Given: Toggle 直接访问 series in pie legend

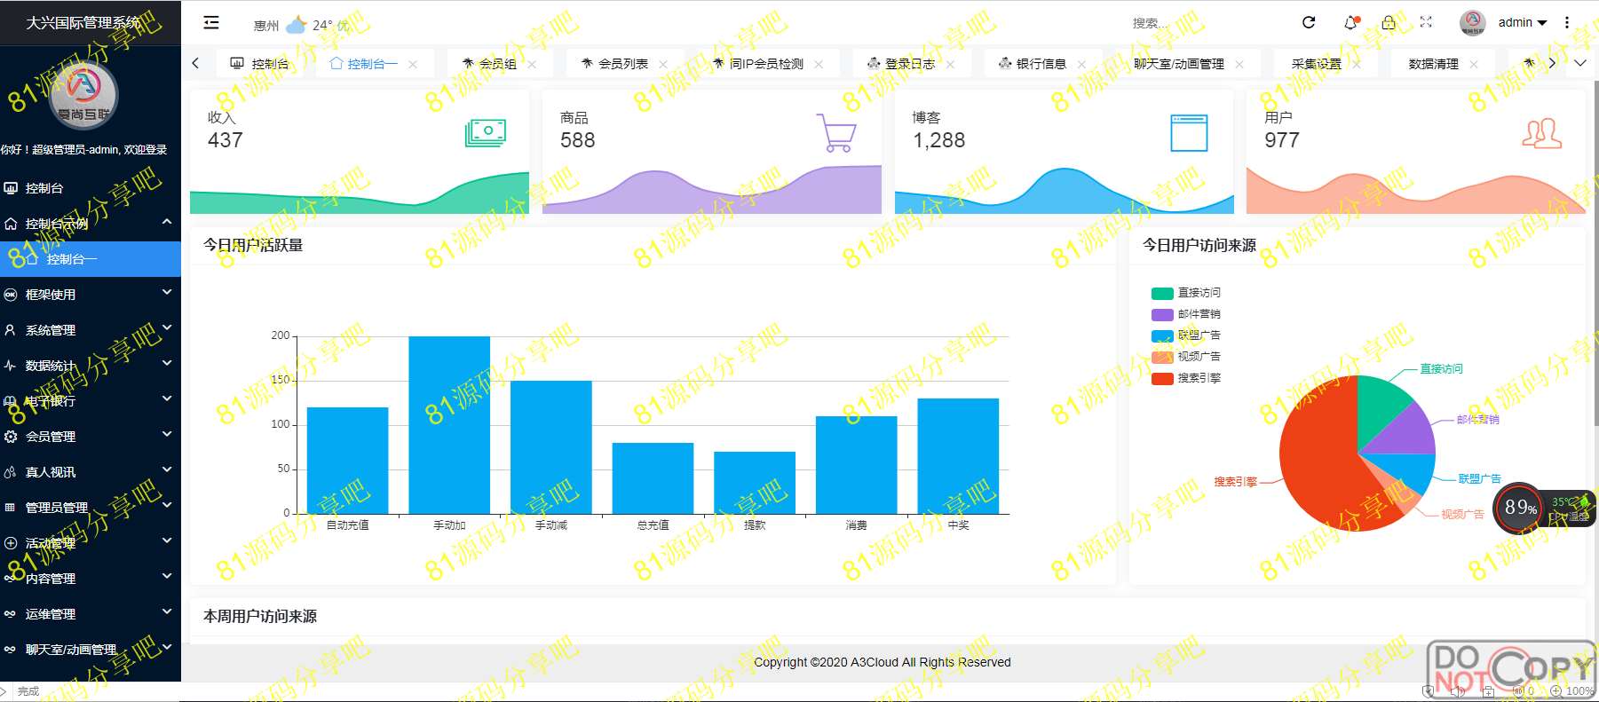Looking at the screenshot, I should [1185, 293].
